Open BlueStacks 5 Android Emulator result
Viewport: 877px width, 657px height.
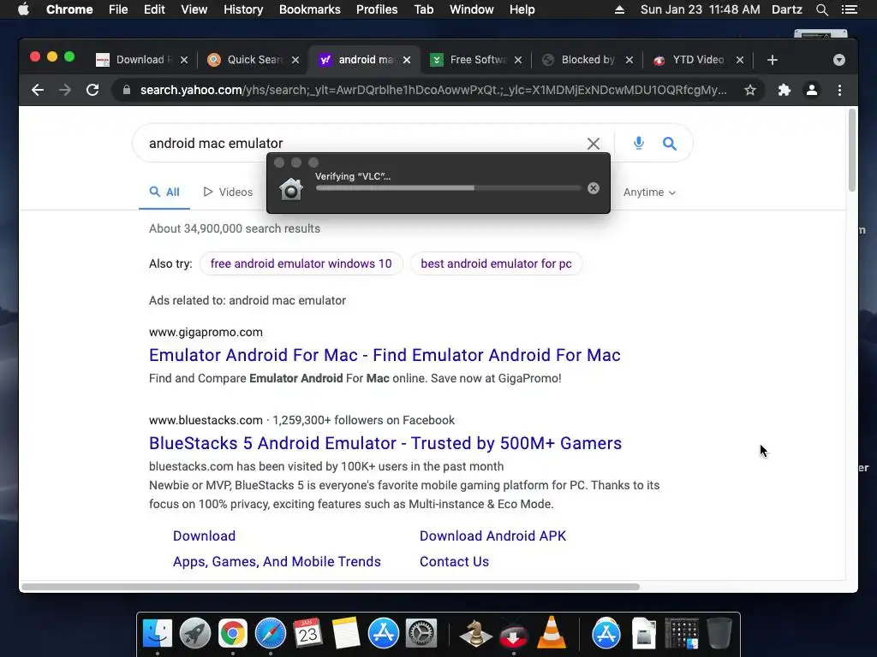pyautogui.click(x=385, y=443)
